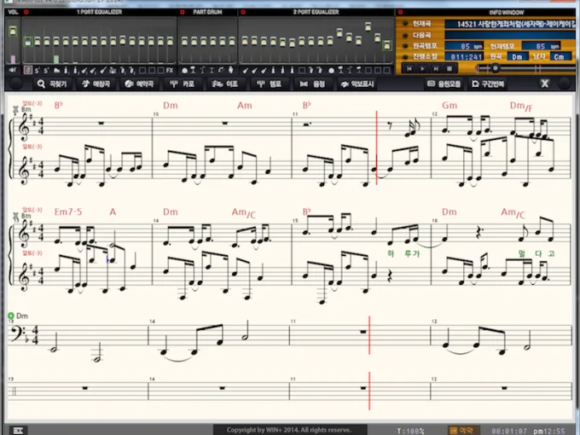
Task: Click the current song title field 14521
Action: (x=510, y=25)
